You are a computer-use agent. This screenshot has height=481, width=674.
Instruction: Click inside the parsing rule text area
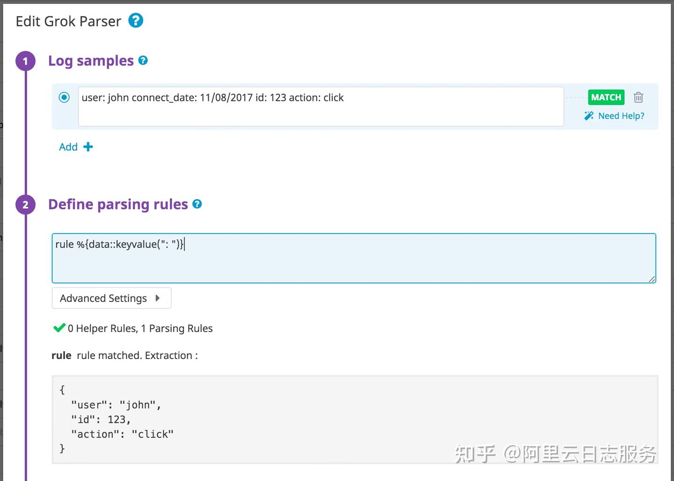[353, 258]
